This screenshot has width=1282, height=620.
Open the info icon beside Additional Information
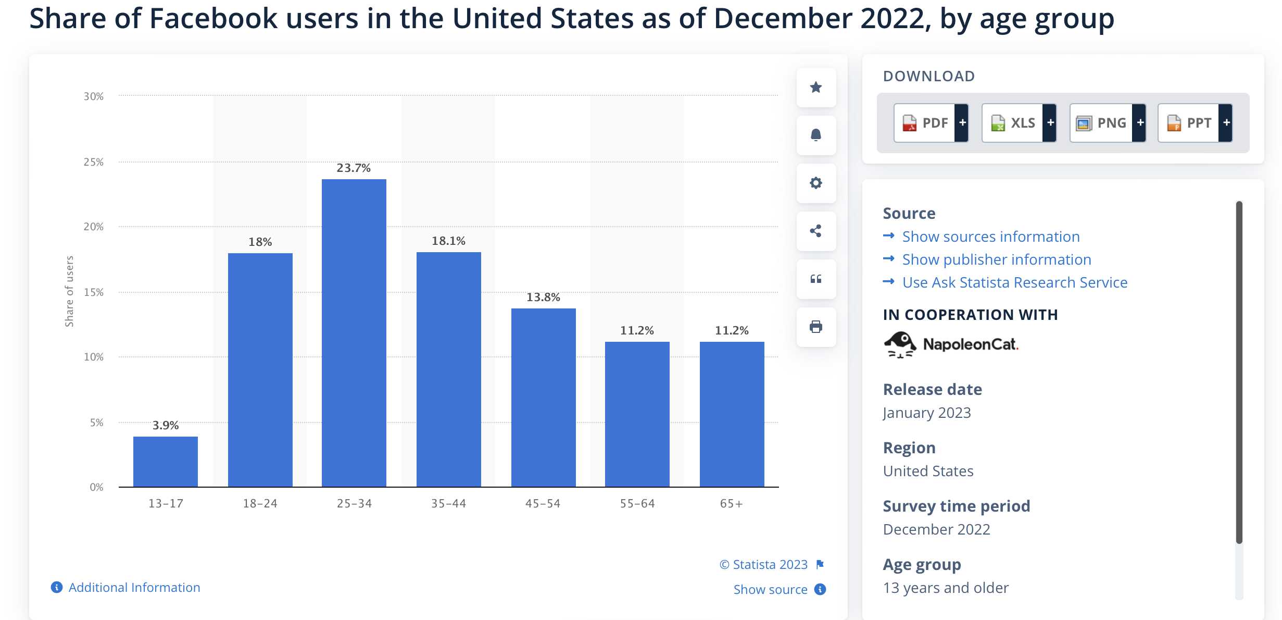point(56,587)
